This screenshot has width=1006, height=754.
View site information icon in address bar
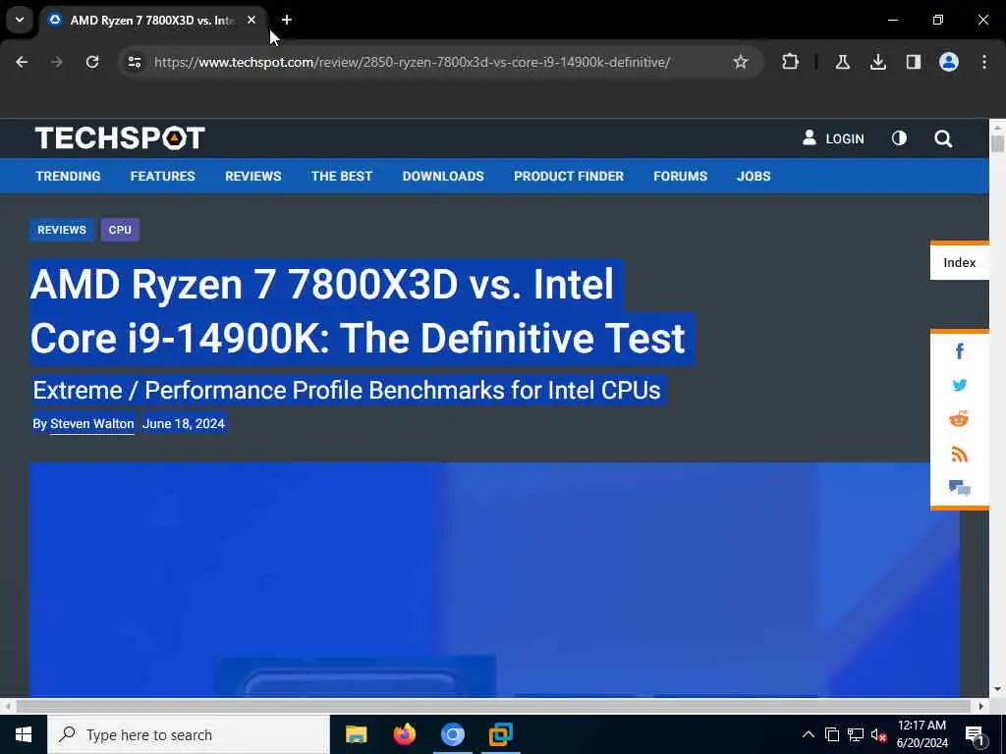(135, 62)
